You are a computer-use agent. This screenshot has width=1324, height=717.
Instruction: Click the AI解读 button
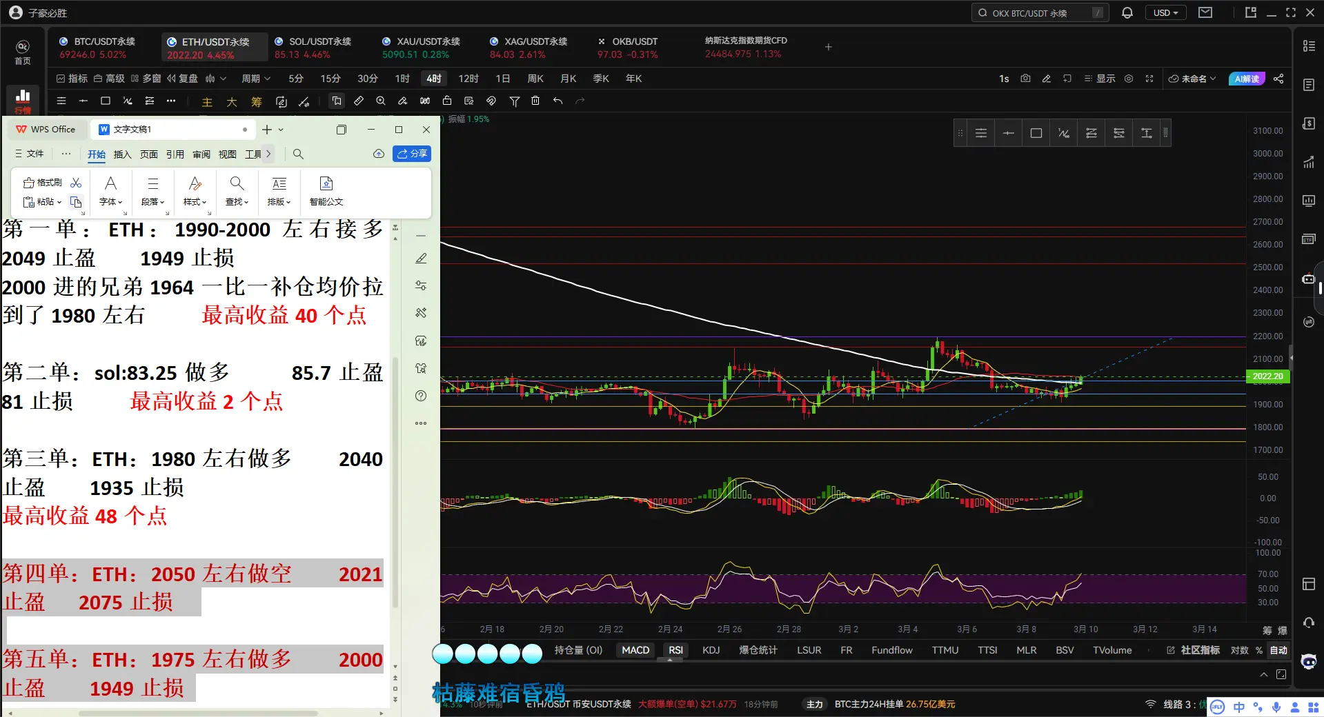click(1247, 79)
